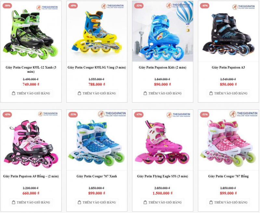Click the shopping bag icon under Cougar 767 Hồng
This screenshot has height=213, width=260.
[x=211, y=202]
